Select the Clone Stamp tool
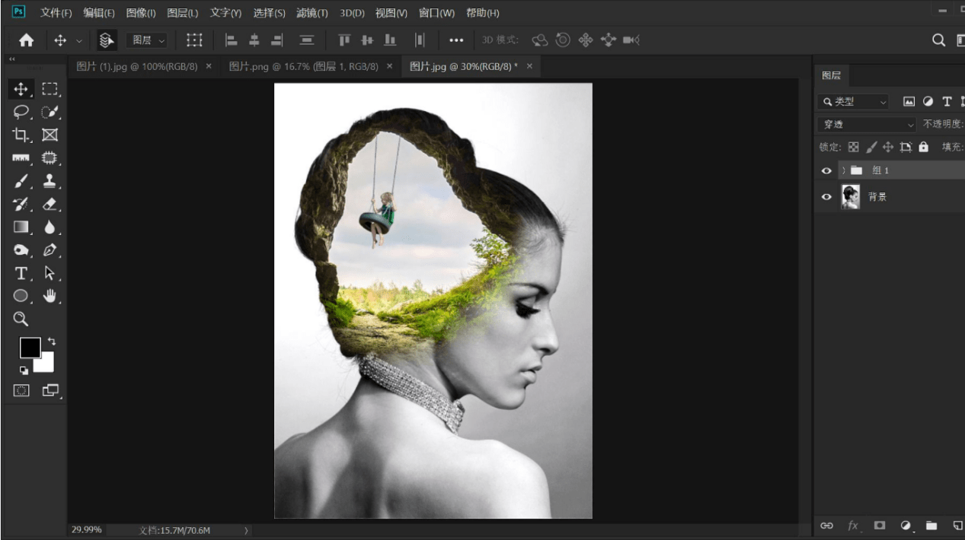This screenshot has width=965, height=540. [50, 181]
